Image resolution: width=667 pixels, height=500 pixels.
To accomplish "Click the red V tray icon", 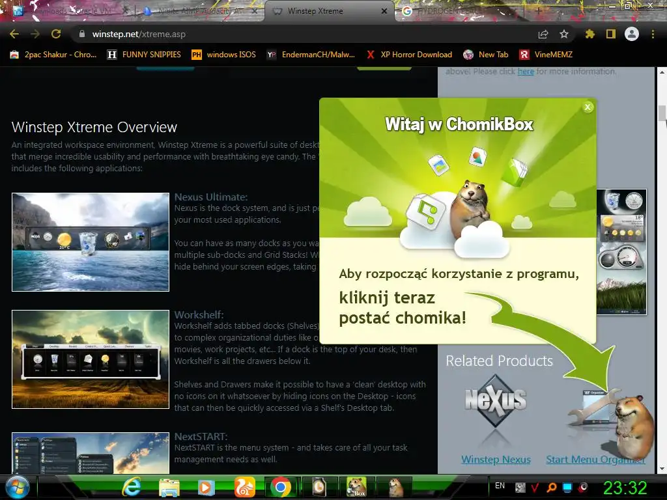I will tap(535, 487).
